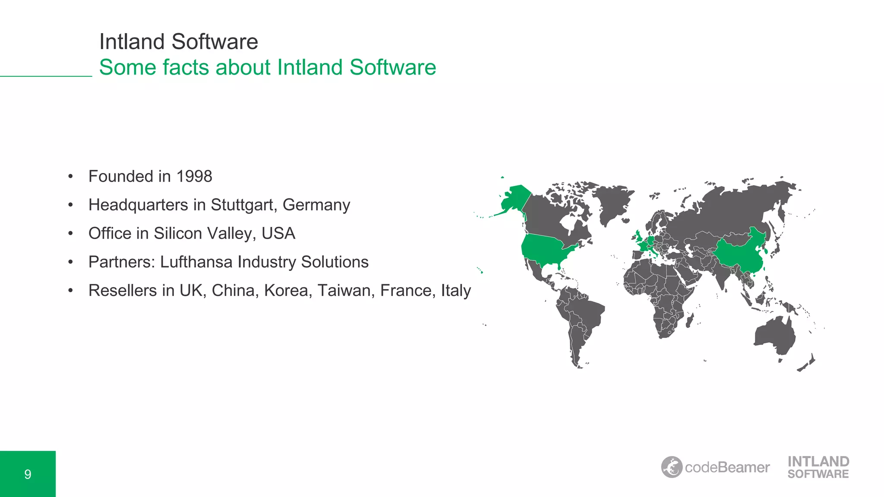This screenshot has width=884, height=497.
Task: Click the codeBeamer logo icon
Action: tap(672, 467)
